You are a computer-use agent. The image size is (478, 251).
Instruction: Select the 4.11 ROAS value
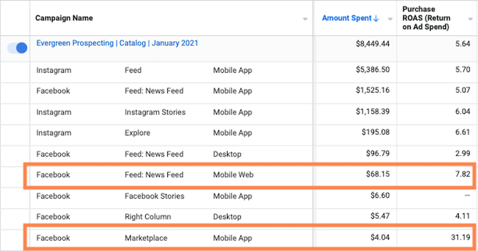[x=462, y=216]
